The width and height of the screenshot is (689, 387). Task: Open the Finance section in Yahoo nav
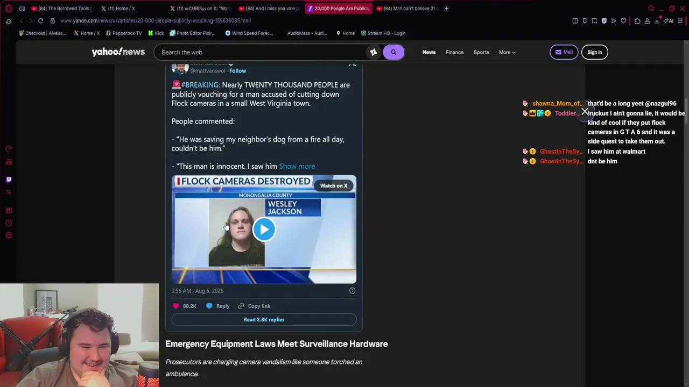click(454, 52)
